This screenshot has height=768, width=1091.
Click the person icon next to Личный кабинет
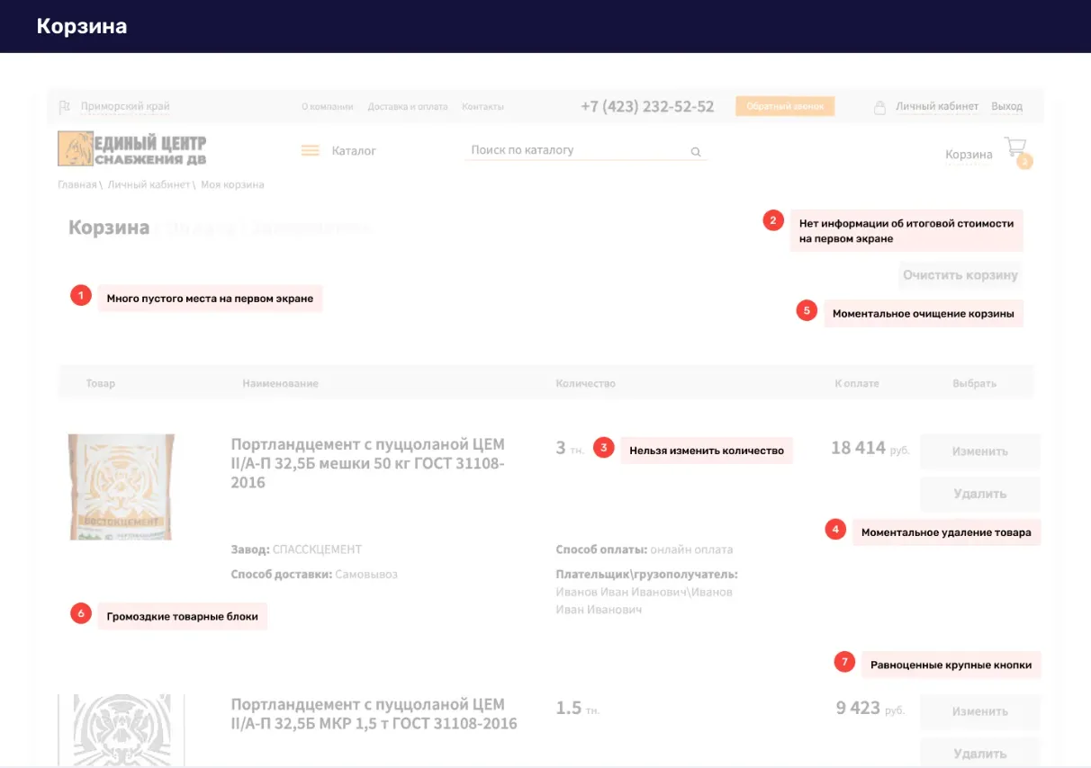(x=879, y=106)
